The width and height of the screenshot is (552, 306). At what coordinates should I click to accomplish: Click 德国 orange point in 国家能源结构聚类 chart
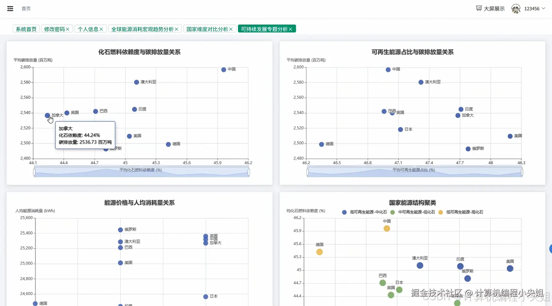(x=320, y=252)
